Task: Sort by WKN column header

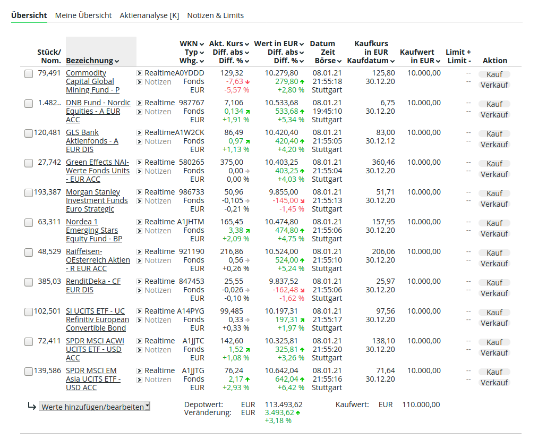Action: click(191, 44)
